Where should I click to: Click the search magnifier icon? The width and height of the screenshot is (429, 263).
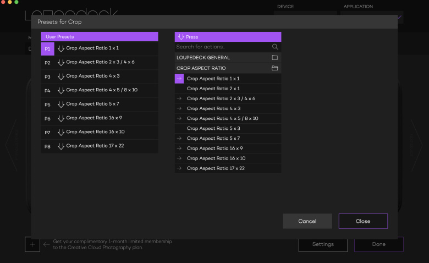[275, 47]
